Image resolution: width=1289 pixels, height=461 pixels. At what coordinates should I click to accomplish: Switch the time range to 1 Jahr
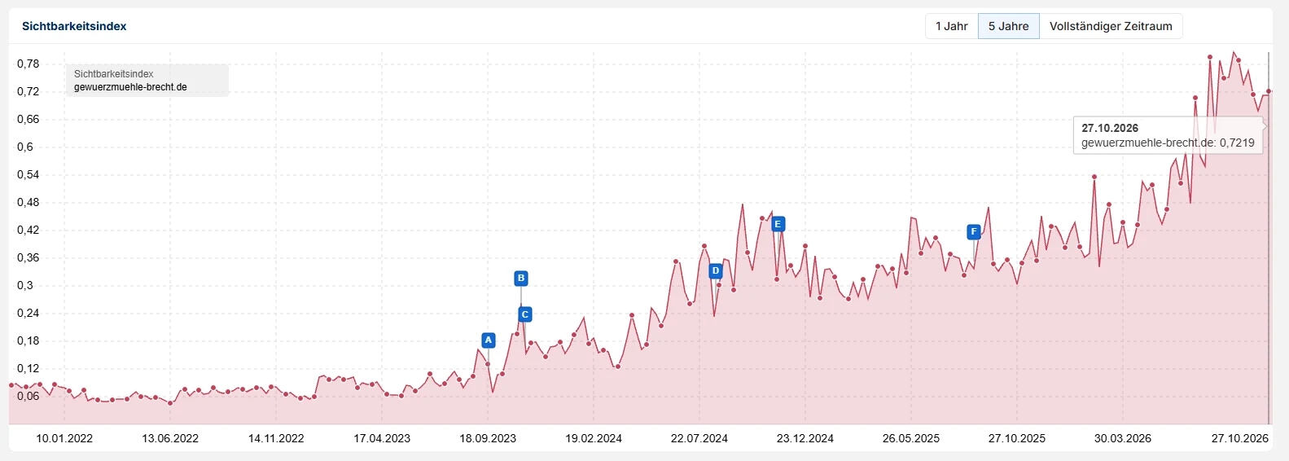[x=951, y=26]
